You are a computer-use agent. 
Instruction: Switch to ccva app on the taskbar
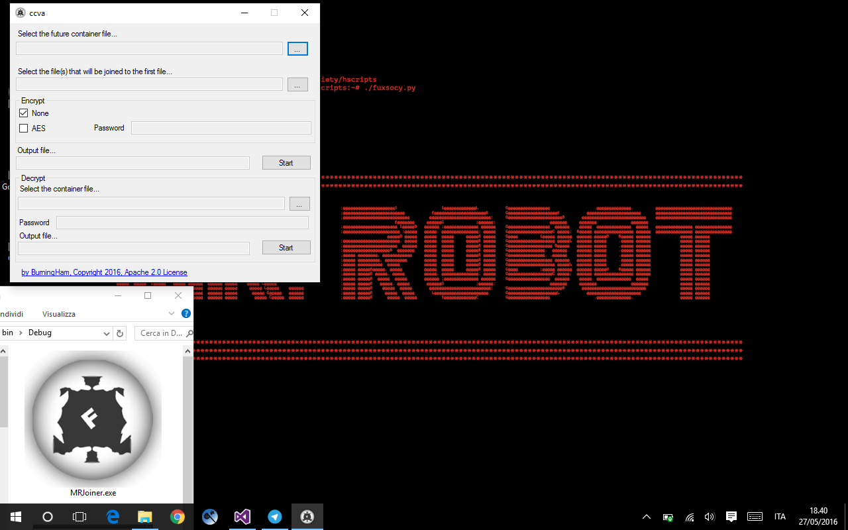(307, 517)
